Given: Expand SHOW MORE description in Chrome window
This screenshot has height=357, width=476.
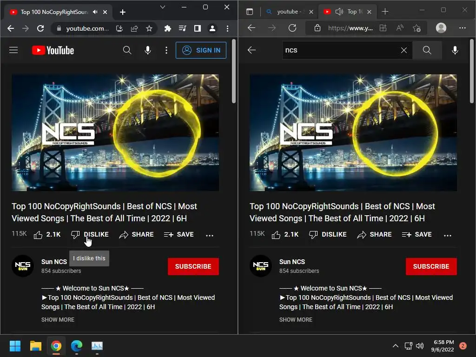Looking at the screenshot, I should click(58, 320).
